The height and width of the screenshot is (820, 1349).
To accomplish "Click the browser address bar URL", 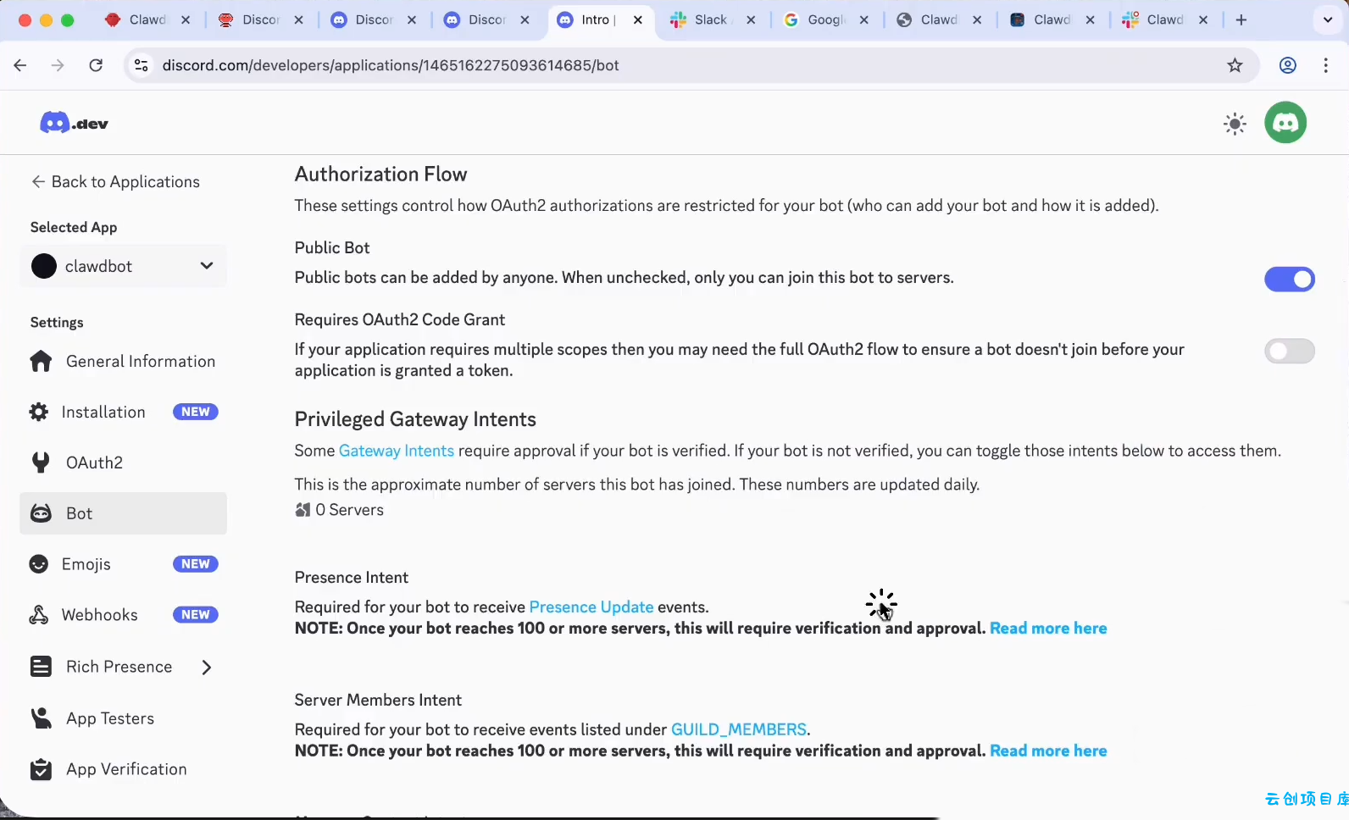I will pyautogui.click(x=391, y=65).
